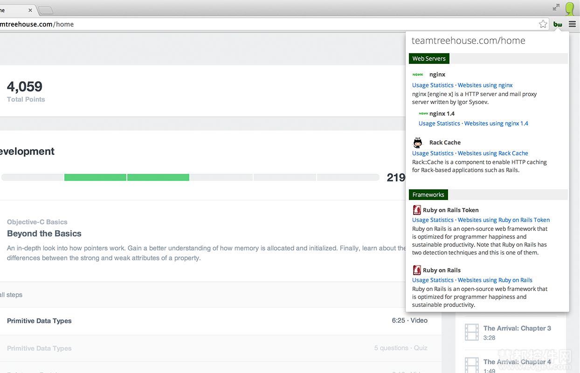Click the 5 questions · Quiz text
Viewport: 580px width, 373px height.
(400, 348)
